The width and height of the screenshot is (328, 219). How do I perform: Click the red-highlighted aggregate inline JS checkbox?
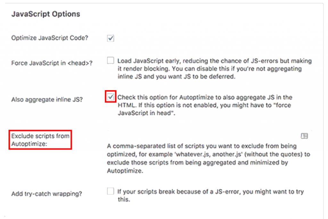(x=110, y=97)
